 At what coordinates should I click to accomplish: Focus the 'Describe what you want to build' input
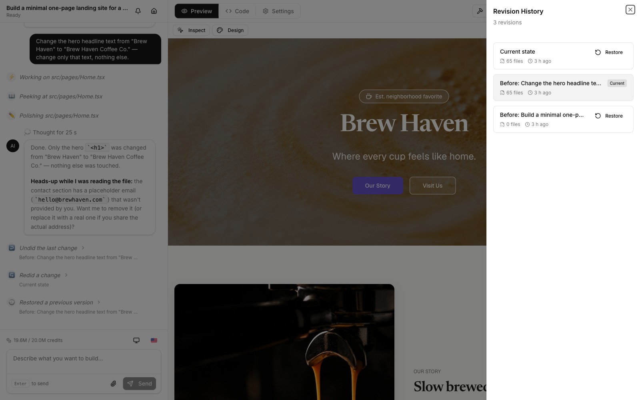pyautogui.click(x=84, y=362)
